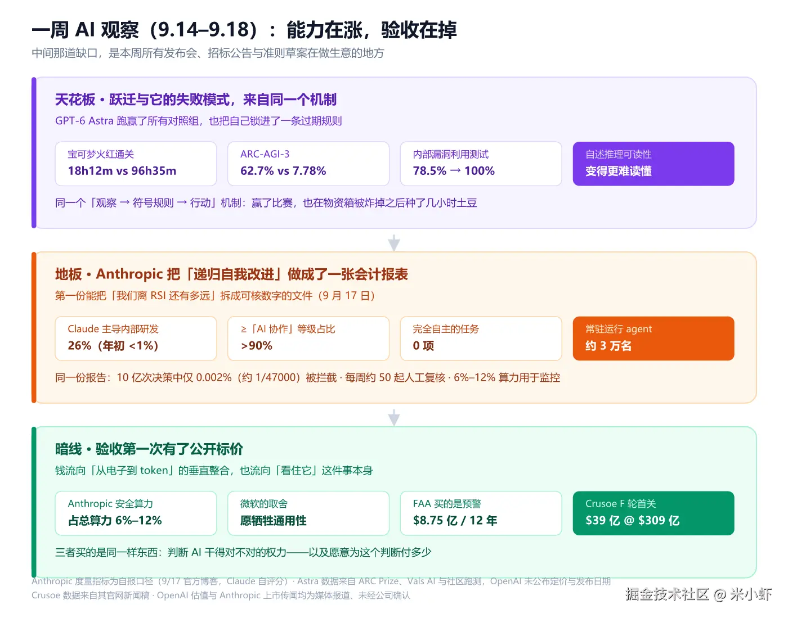Click the value '0 项'
Viewport: 788px width, 618px height.
pos(423,346)
